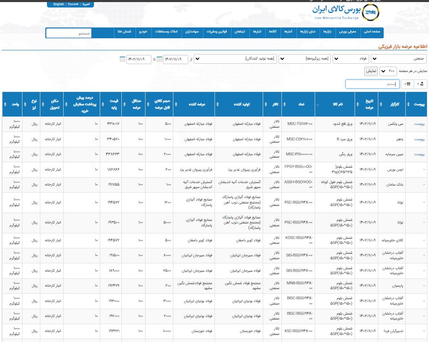This screenshot has height=342, width=429.
Task: Select the بانک سامان broker cell
Action: 392,185
